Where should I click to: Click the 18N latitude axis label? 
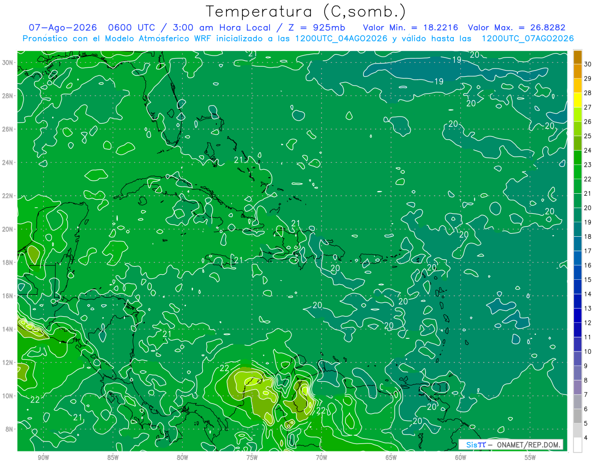coord(9,262)
